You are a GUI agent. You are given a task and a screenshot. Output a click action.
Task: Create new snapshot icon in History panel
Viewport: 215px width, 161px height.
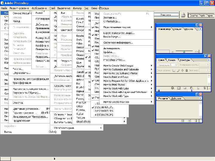click(190, 121)
